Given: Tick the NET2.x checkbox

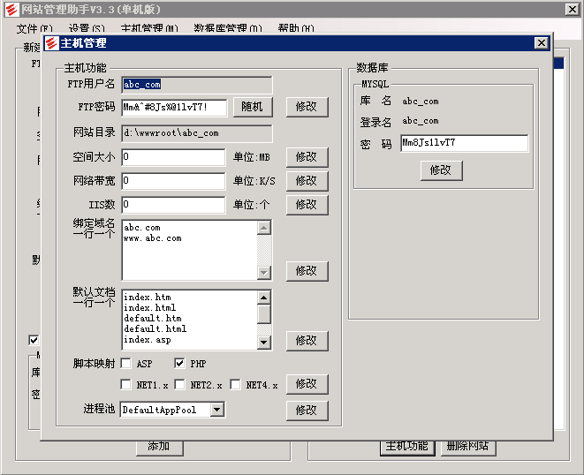Looking at the screenshot, I should pyautogui.click(x=180, y=385).
